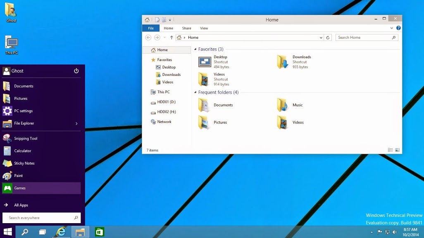Open the volume speaker icon

click(395, 232)
